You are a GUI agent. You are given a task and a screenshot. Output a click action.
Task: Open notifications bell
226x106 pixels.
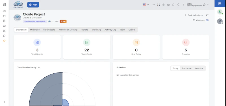[178, 5]
